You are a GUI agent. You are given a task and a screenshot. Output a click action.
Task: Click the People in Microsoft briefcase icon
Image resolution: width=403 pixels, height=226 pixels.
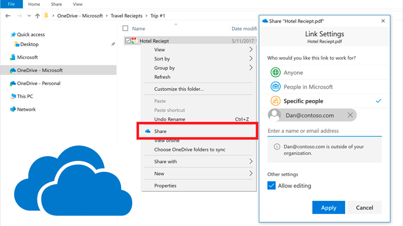click(x=275, y=87)
